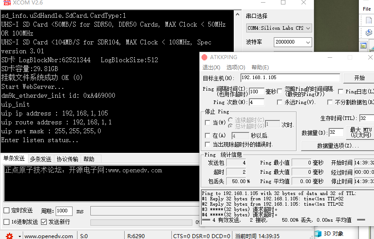The image size is (374, 239).
Task: Open XCOM settings gear icon in status bar
Action: (9, 236)
